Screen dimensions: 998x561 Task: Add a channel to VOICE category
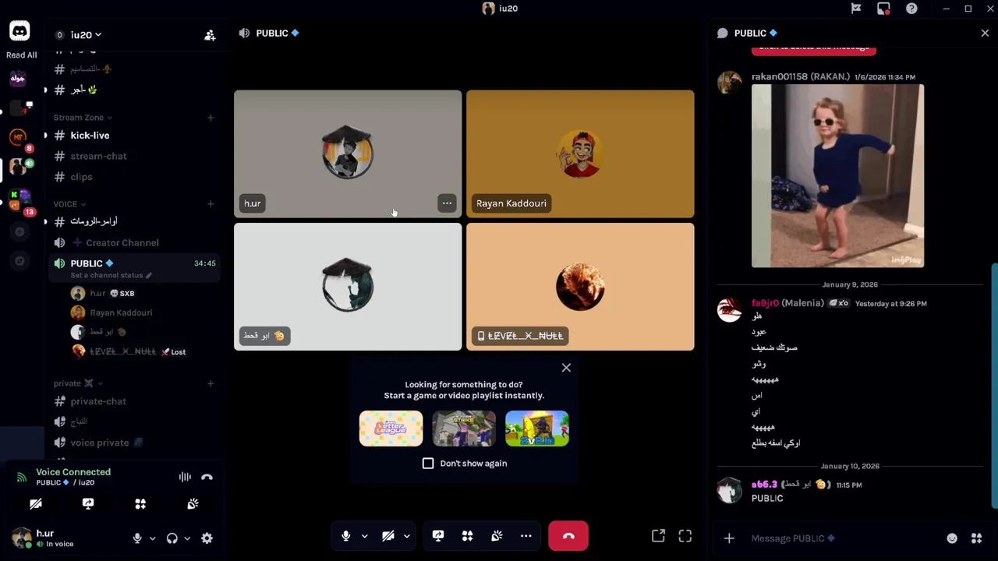[211, 204]
